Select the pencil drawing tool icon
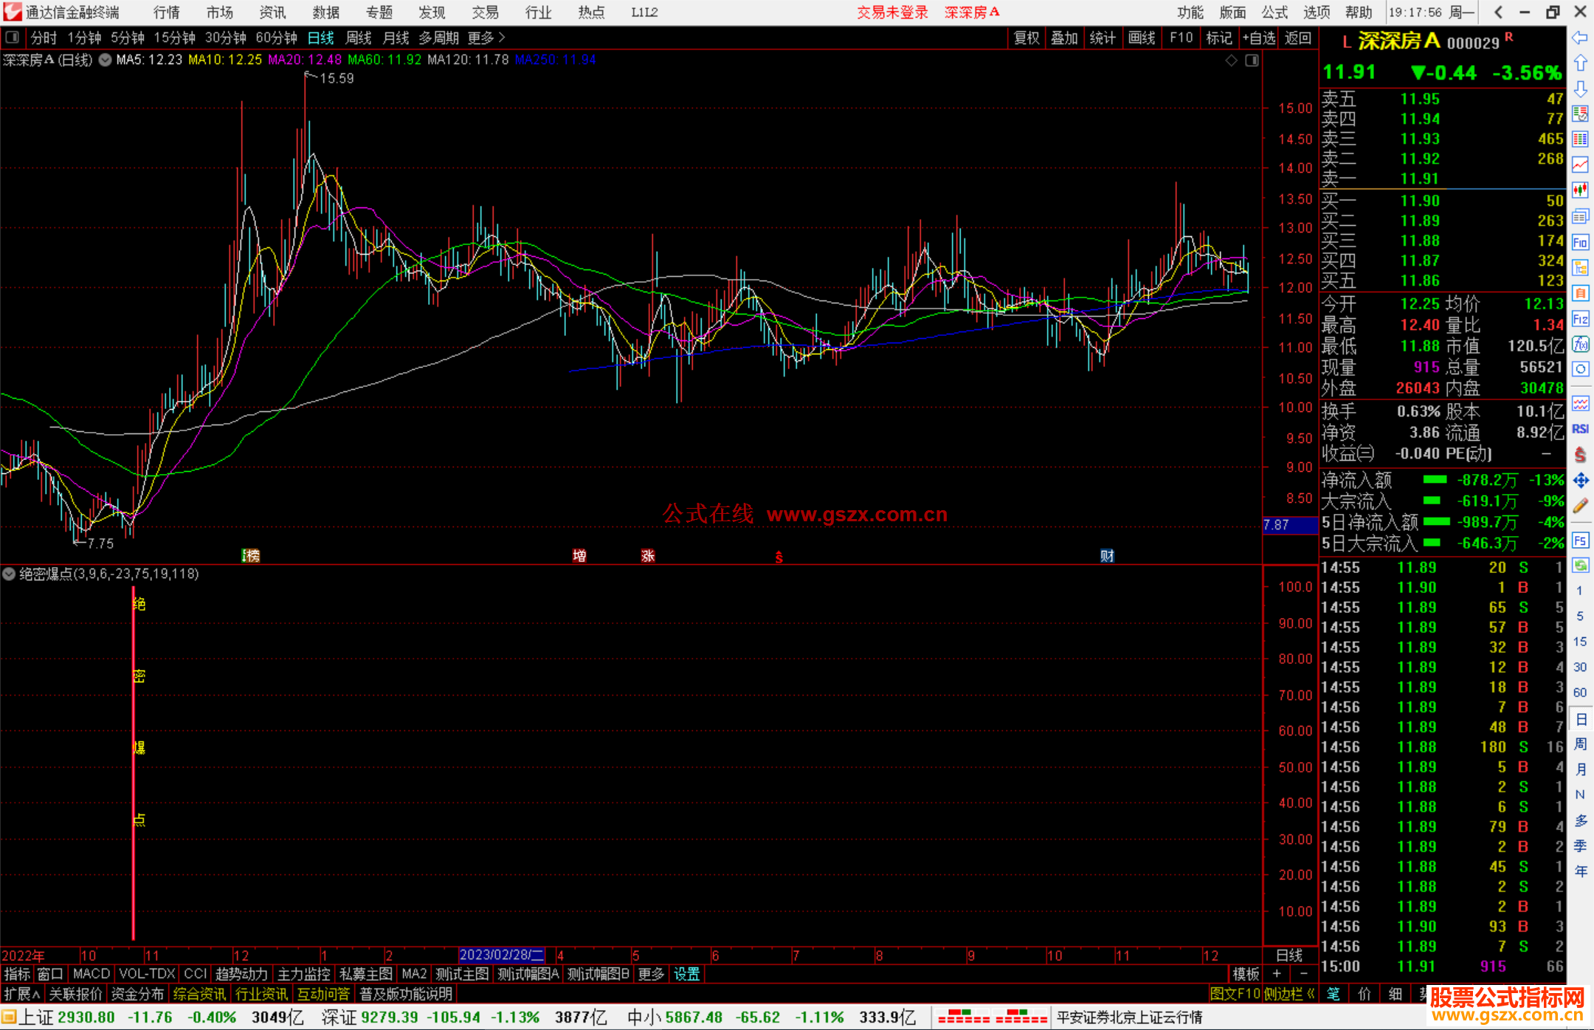Viewport: 1594px width, 1030px height. click(1580, 506)
